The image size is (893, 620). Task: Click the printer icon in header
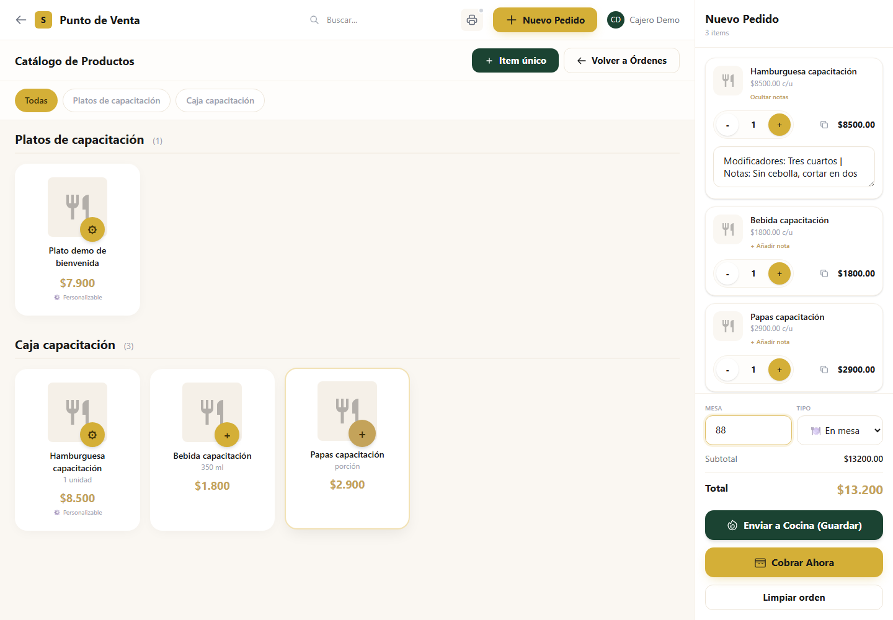pos(471,20)
